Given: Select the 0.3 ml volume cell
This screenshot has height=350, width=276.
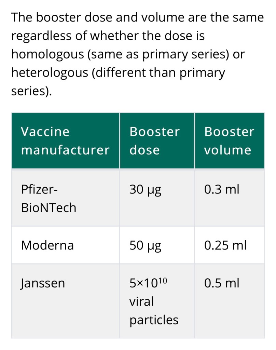Looking at the screenshot, I should pyautogui.click(x=222, y=189).
